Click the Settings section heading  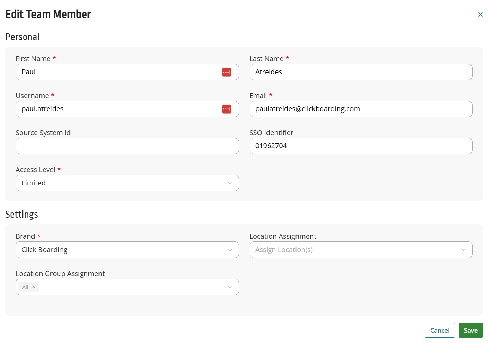coord(21,215)
